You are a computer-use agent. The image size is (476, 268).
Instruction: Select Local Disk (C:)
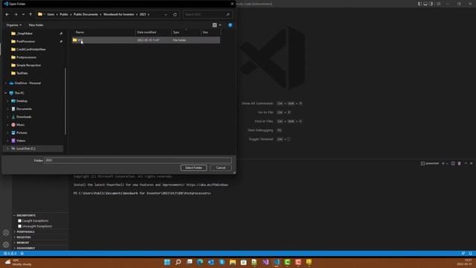coord(25,149)
